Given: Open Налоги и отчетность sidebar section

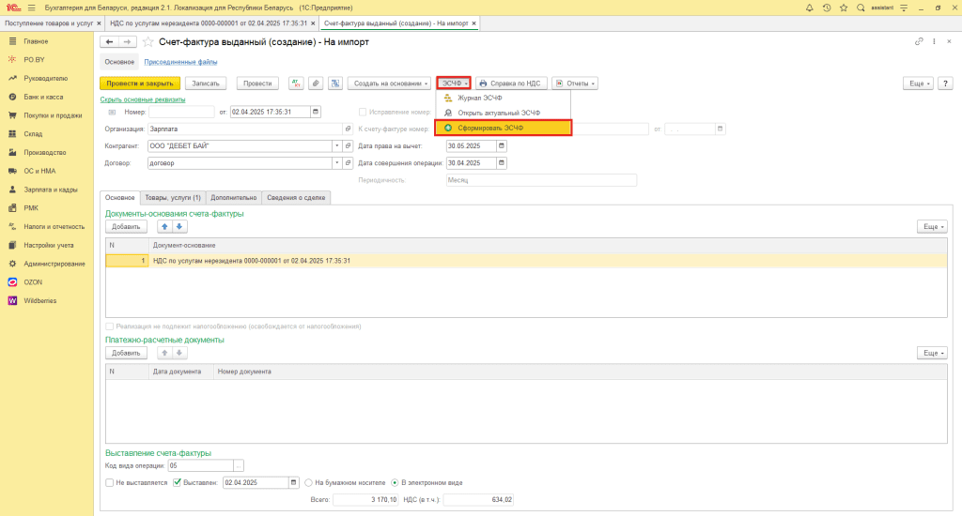Looking at the screenshot, I should pyautogui.click(x=54, y=227).
